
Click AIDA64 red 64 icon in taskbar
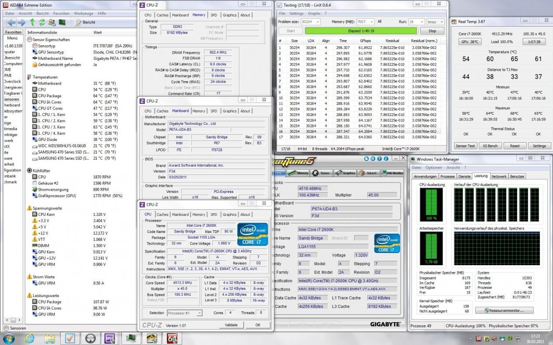[x=172, y=338]
